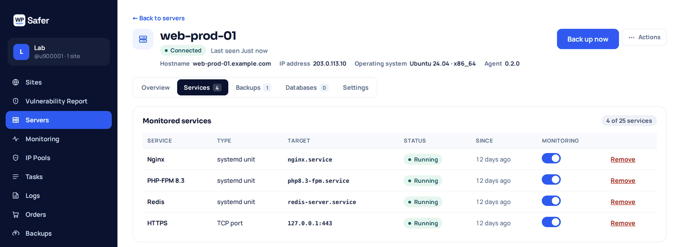The height and width of the screenshot is (247, 682).
Task: Click the Servers stack icon in sidebar
Action: coord(16,120)
